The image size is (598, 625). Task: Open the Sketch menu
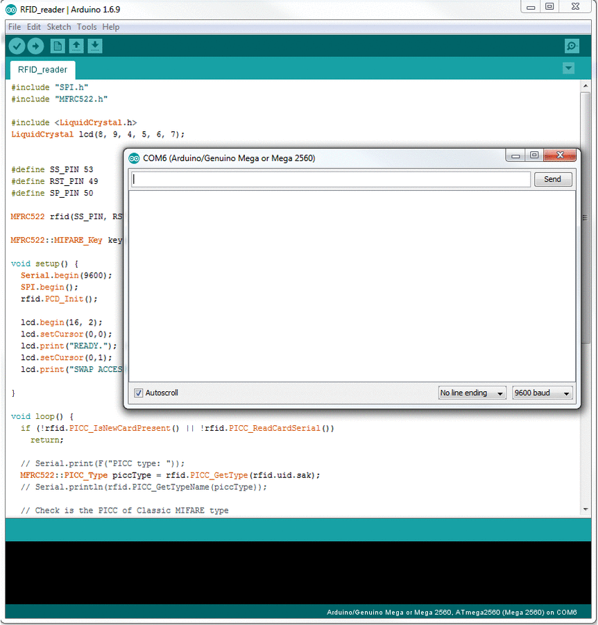click(59, 26)
